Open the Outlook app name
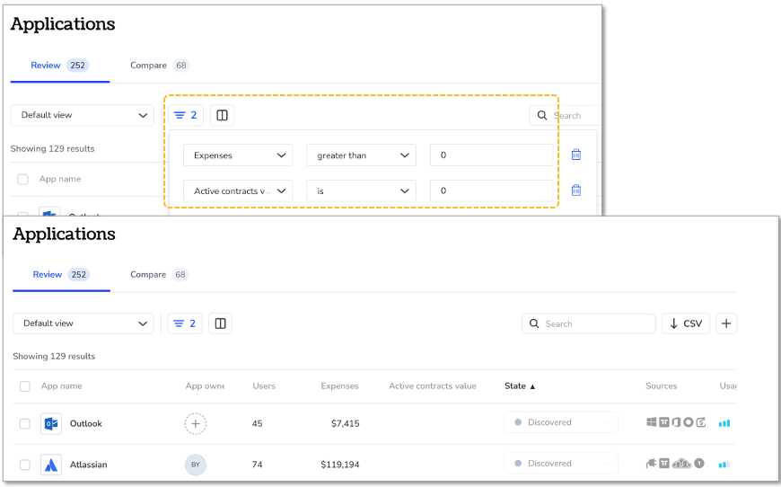Image resolution: width=781 pixels, height=487 pixels. 85,424
